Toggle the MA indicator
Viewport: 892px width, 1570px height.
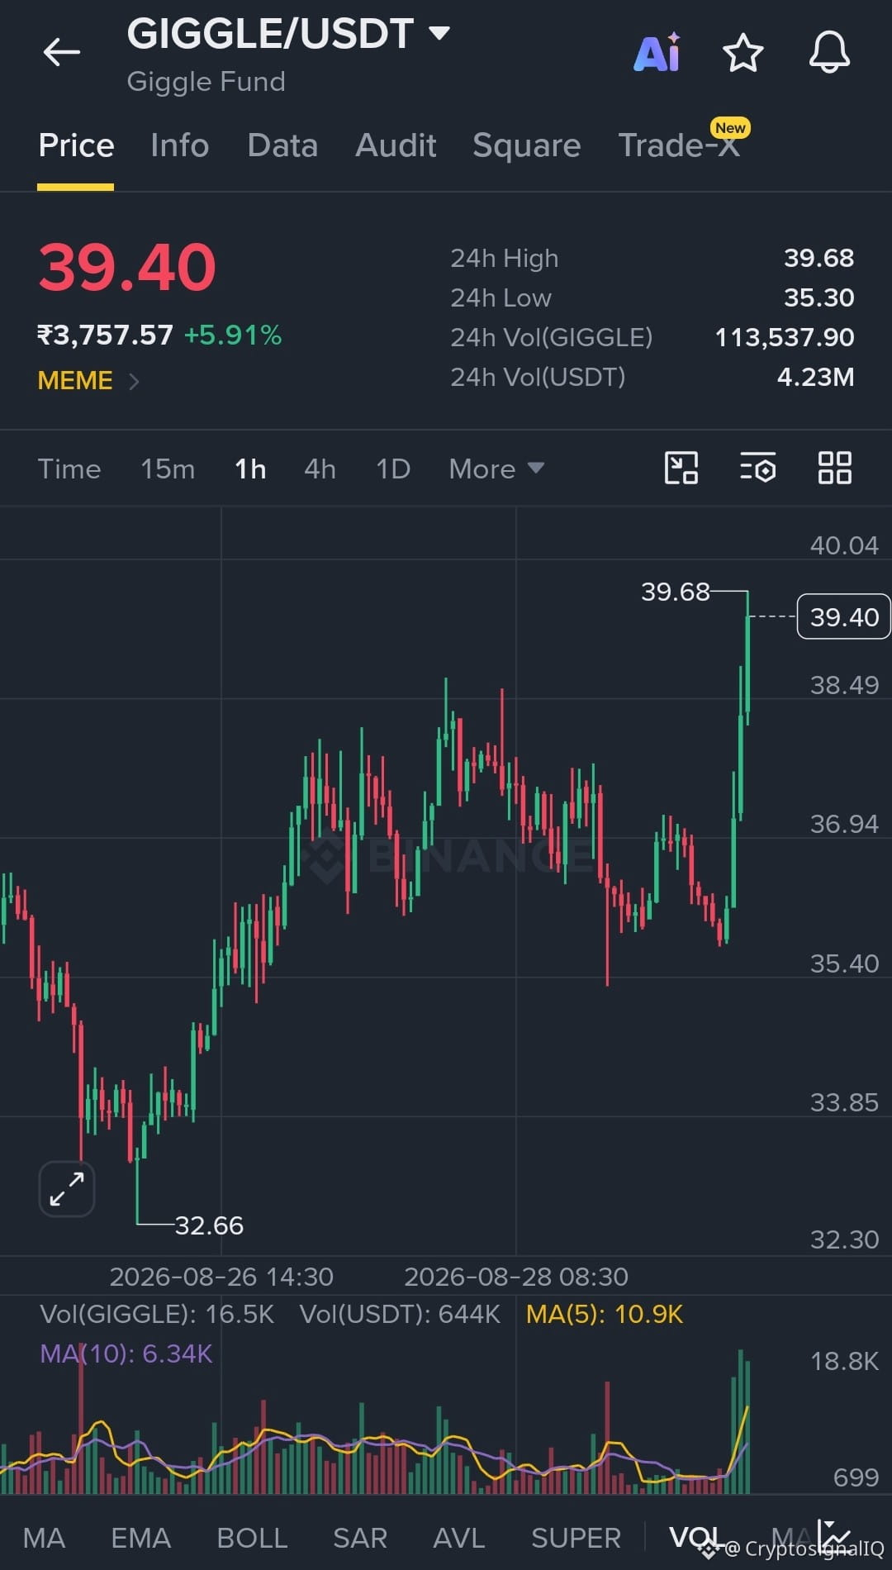[x=44, y=1538]
